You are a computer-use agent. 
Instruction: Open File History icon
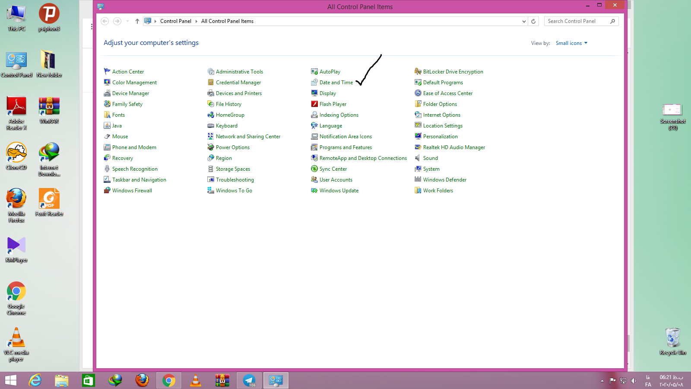[211, 104]
